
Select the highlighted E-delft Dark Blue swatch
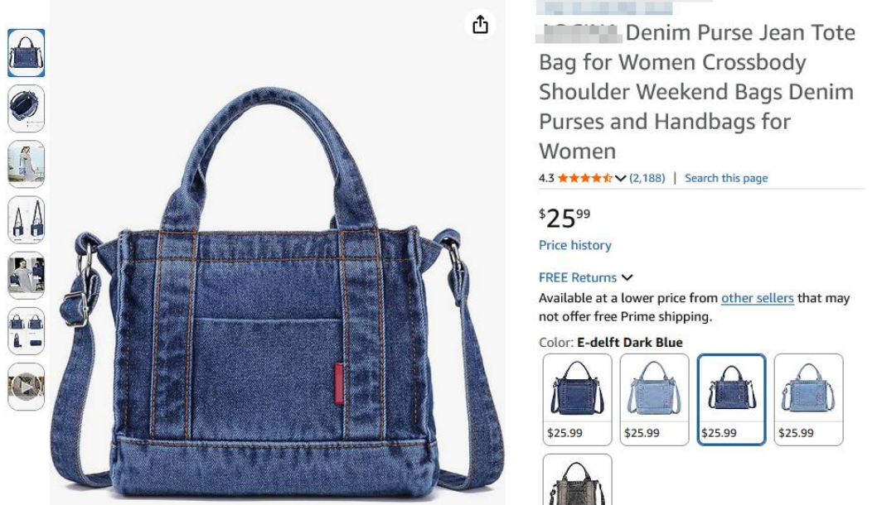[732, 399]
